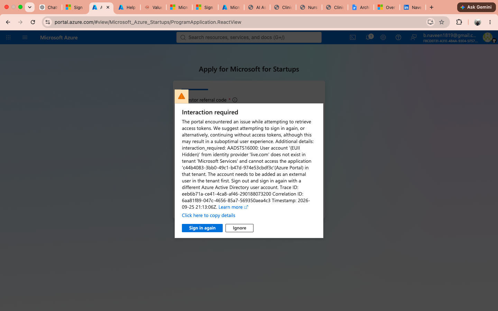The height and width of the screenshot is (311, 498).
Task: Click the warning triangle icon on dialog
Action: [182, 96]
